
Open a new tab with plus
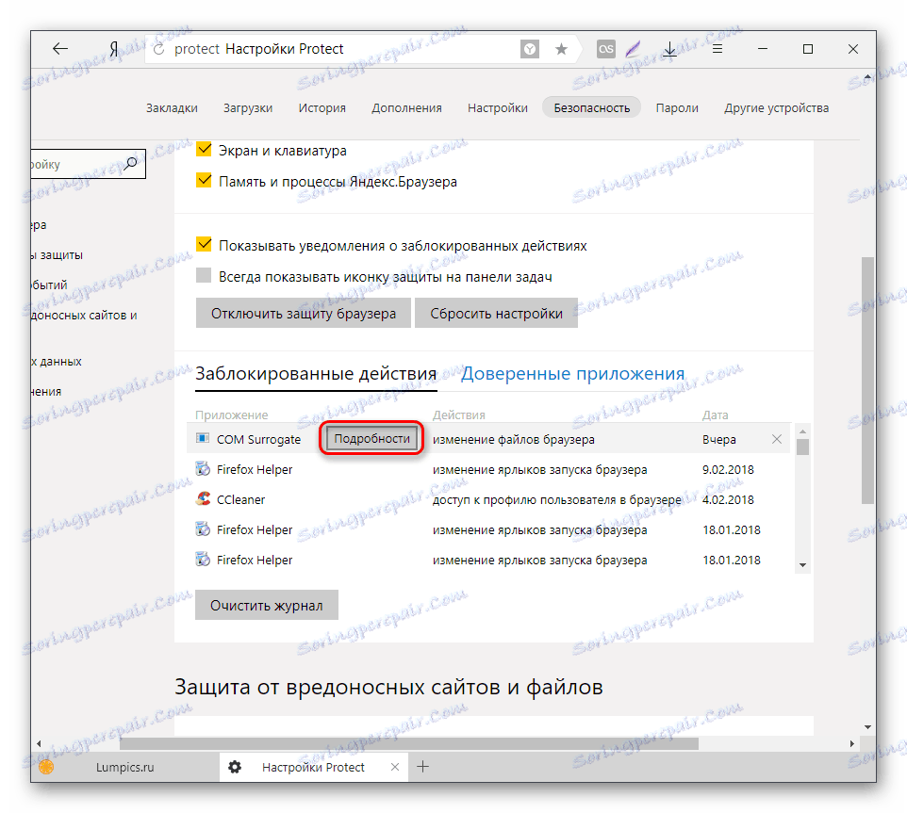pyautogui.click(x=422, y=767)
